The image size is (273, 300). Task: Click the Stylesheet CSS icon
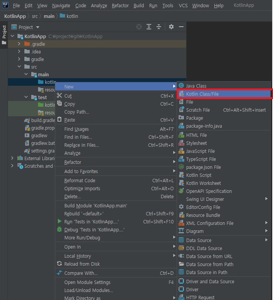click(x=181, y=143)
